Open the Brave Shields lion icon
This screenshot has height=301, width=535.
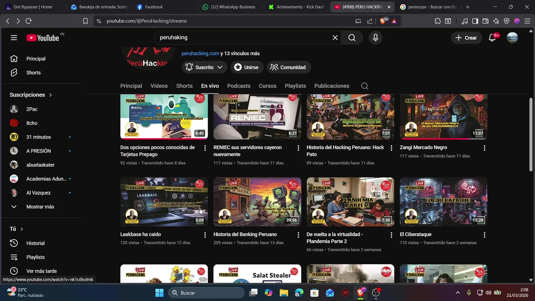point(383,21)
